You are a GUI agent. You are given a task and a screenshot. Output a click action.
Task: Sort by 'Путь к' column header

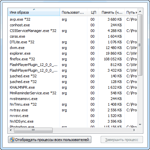point(131,12)
